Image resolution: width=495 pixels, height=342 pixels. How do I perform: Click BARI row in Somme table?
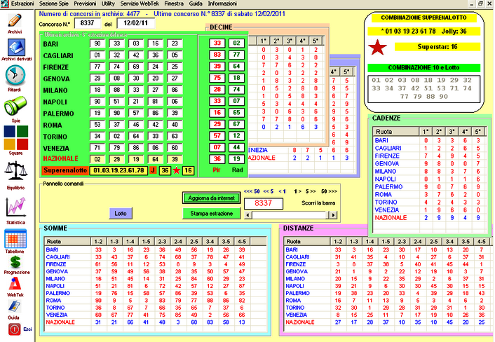(x=156, y=249)
